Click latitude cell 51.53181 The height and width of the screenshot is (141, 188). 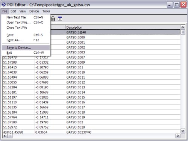click(x=18, y=92)
